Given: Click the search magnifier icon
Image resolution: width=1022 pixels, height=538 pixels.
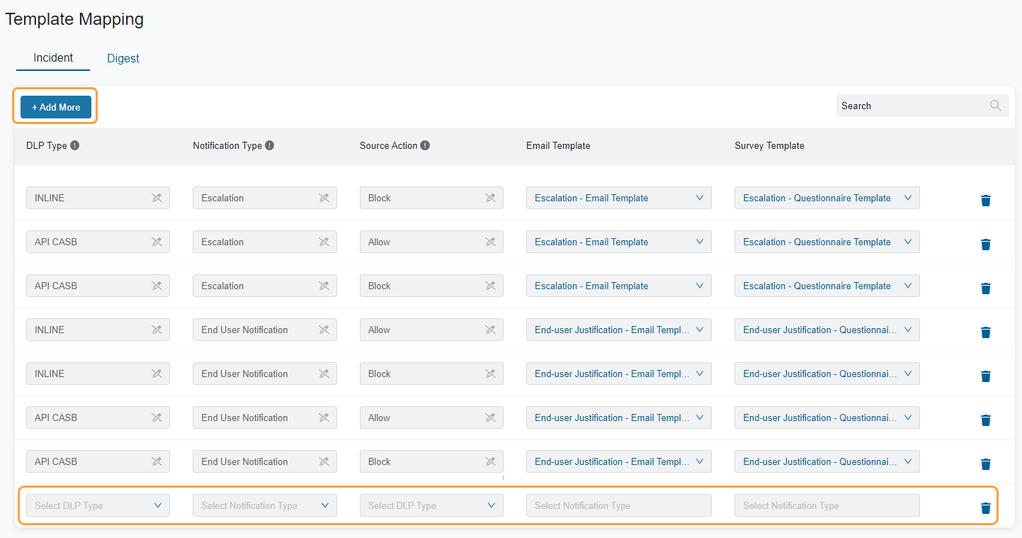Looking at the screenshot, I should pyautogui.click(x=995, y=105).
